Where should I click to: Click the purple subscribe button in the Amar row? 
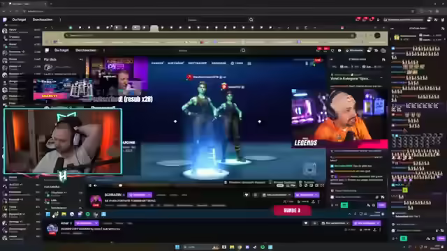[x=367, y=223]
